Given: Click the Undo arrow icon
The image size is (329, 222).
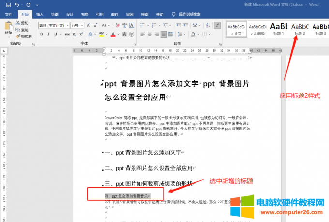Looking at the screenshot, I should pos(17,4).
